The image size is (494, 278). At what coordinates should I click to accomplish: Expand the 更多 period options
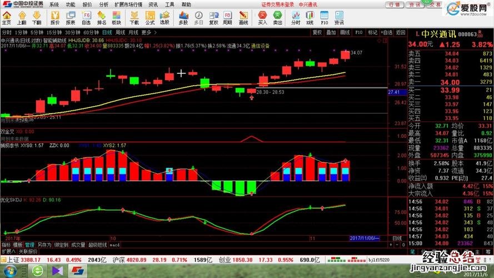[147, 32]
